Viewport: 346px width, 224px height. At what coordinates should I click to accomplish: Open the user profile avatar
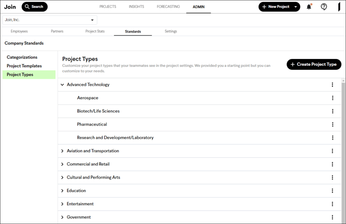tap(339, 7)
